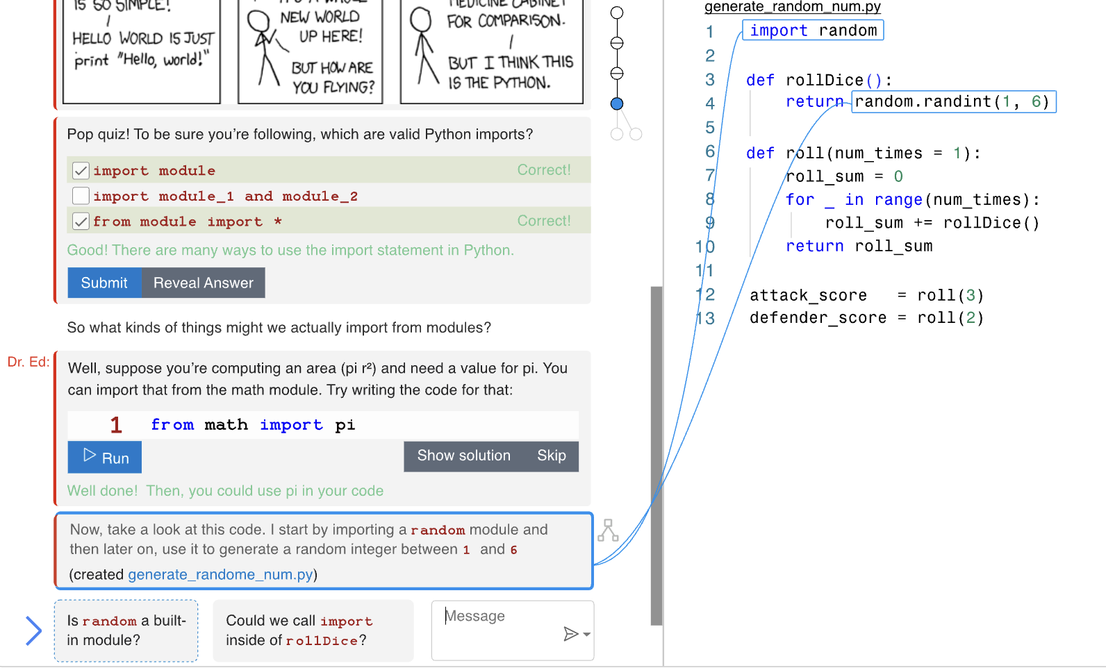Viewport: 1106px width, 668px height.
Task: Click the code editor 'from math import pi' line
Action: click(323, 425)
